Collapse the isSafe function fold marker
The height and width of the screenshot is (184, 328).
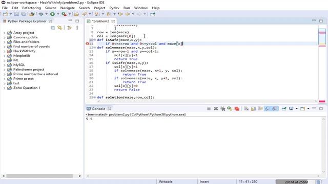(x=95, y=40)
